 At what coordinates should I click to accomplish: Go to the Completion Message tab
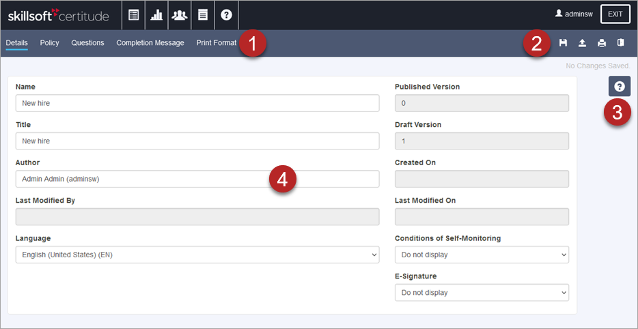[150, 43]
